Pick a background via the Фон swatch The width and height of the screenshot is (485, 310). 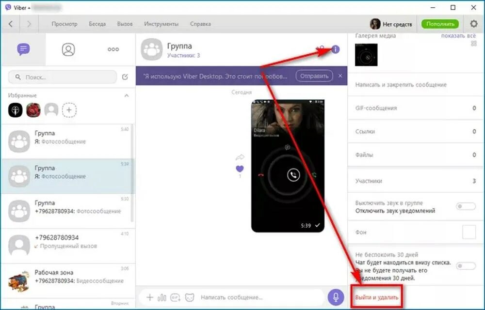point(469,232)
